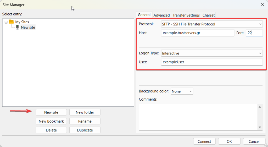The image size is (268, 147).
Task: Collapse the My Sites tree node
Action: click(6, 22)
